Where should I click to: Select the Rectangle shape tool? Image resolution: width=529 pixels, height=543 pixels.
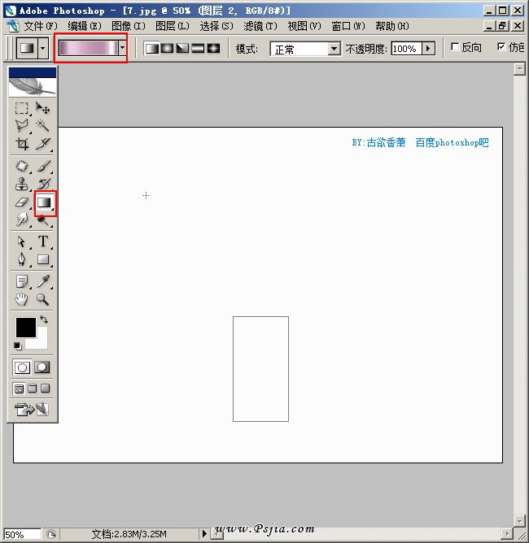coord(43,259)
